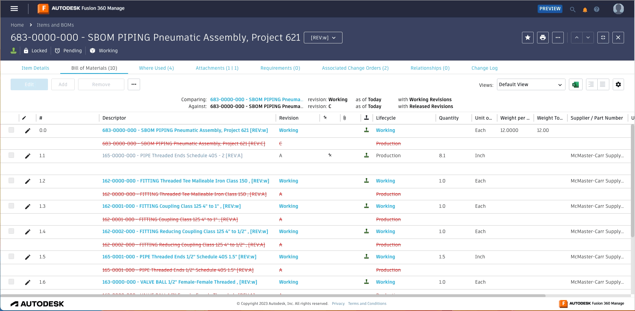Click the Add button
This screenshot has height=311, width=635.
tap(63, 84)
